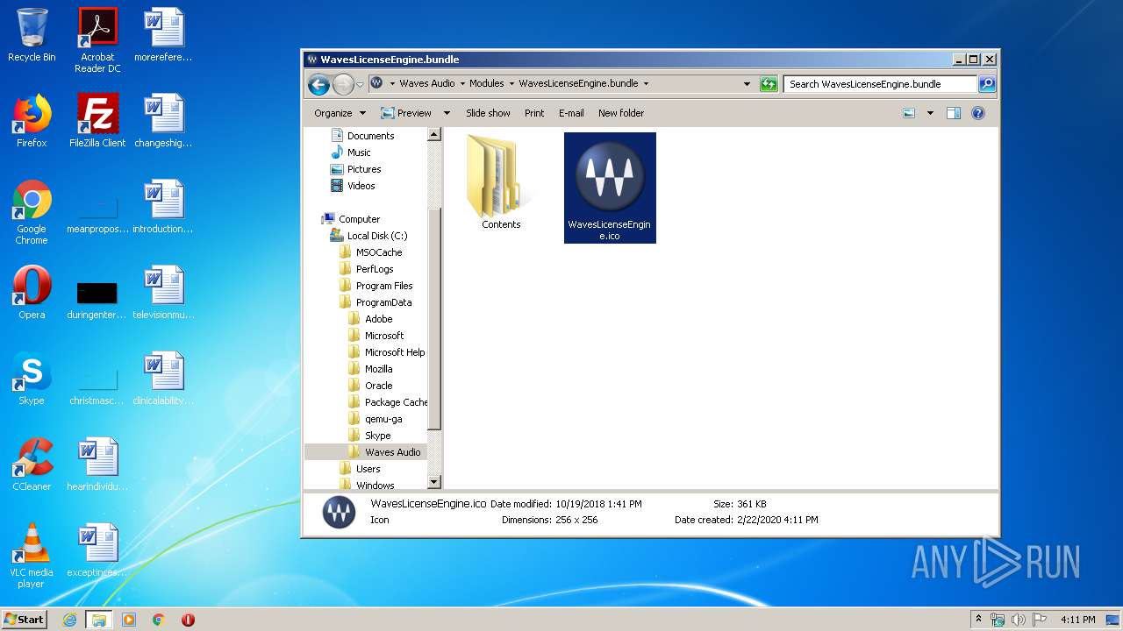Open the help question mark icon
1123x631 pixels.
[978, 113]
